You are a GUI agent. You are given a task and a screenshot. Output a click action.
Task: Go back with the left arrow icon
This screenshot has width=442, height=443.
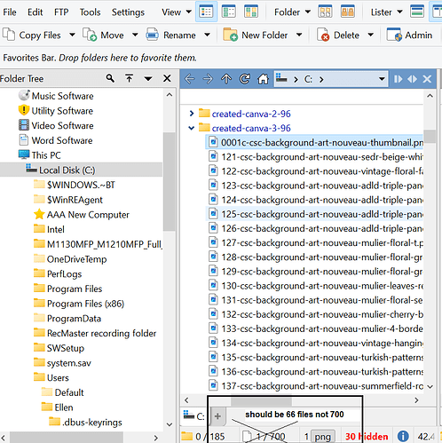pos(189,79)
